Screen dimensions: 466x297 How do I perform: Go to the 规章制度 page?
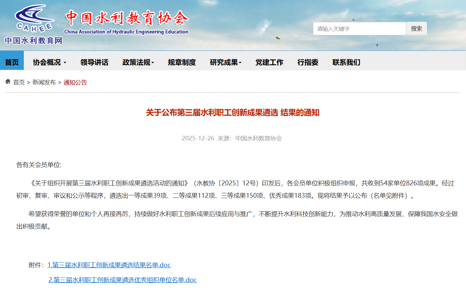tap(182, 62)
